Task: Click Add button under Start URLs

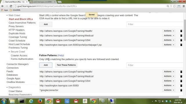Action: click(x=46, y=24)
